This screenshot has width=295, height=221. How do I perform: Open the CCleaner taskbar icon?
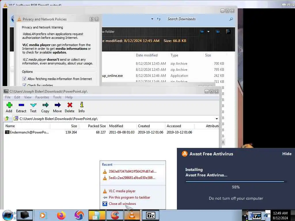[x=115, y=215]
